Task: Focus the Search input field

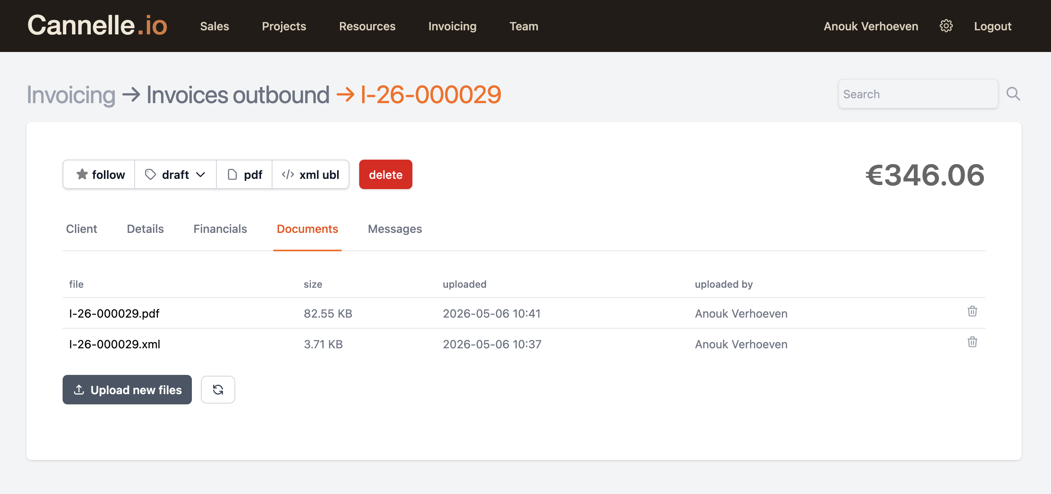Action: pyautogui.click(x=918, y=94)
